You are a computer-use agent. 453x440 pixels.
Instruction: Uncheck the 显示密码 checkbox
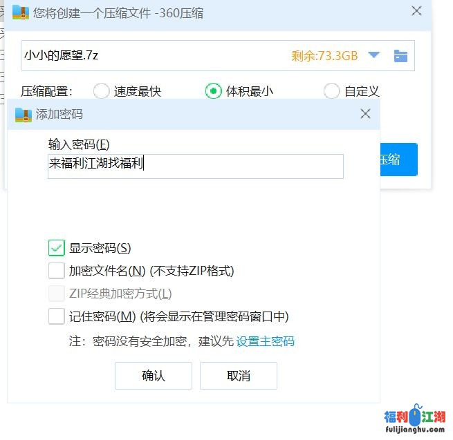56,248
